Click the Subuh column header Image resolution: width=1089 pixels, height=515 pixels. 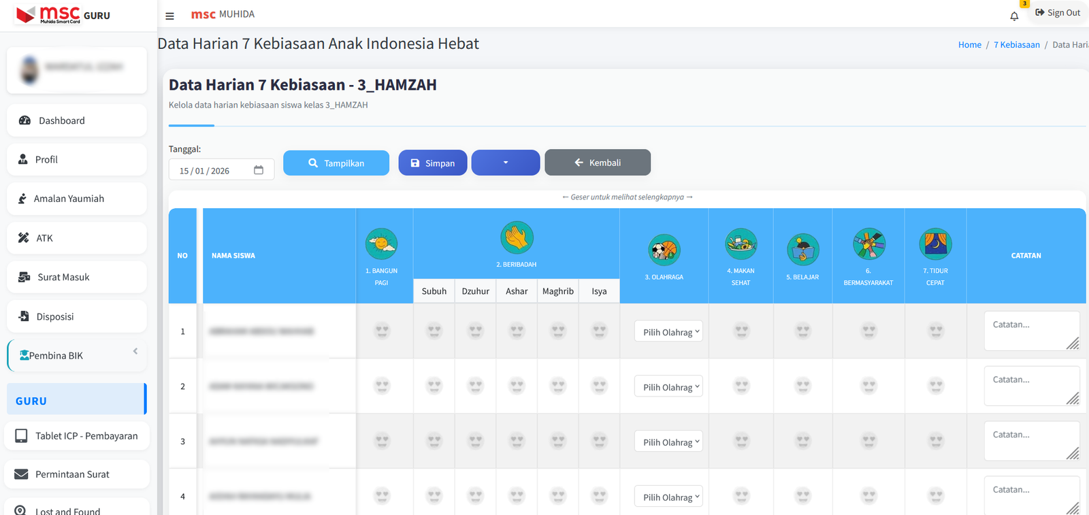click(434, 291)
